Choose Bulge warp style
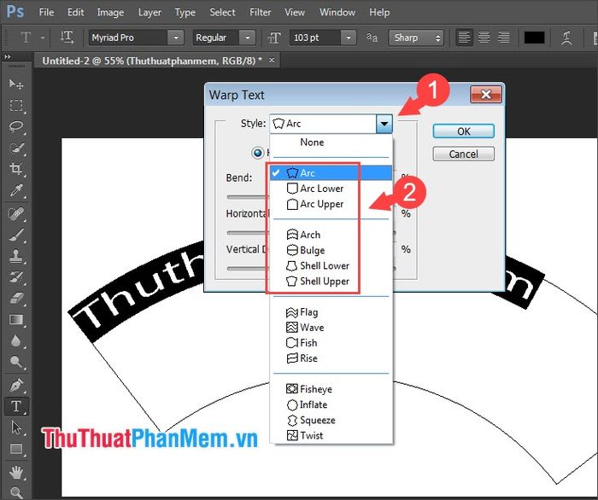This screenshot has height=500, width=598. (331, 250)
